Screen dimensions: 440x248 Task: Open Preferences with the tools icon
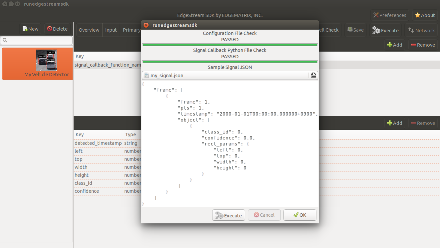(390, 15)
